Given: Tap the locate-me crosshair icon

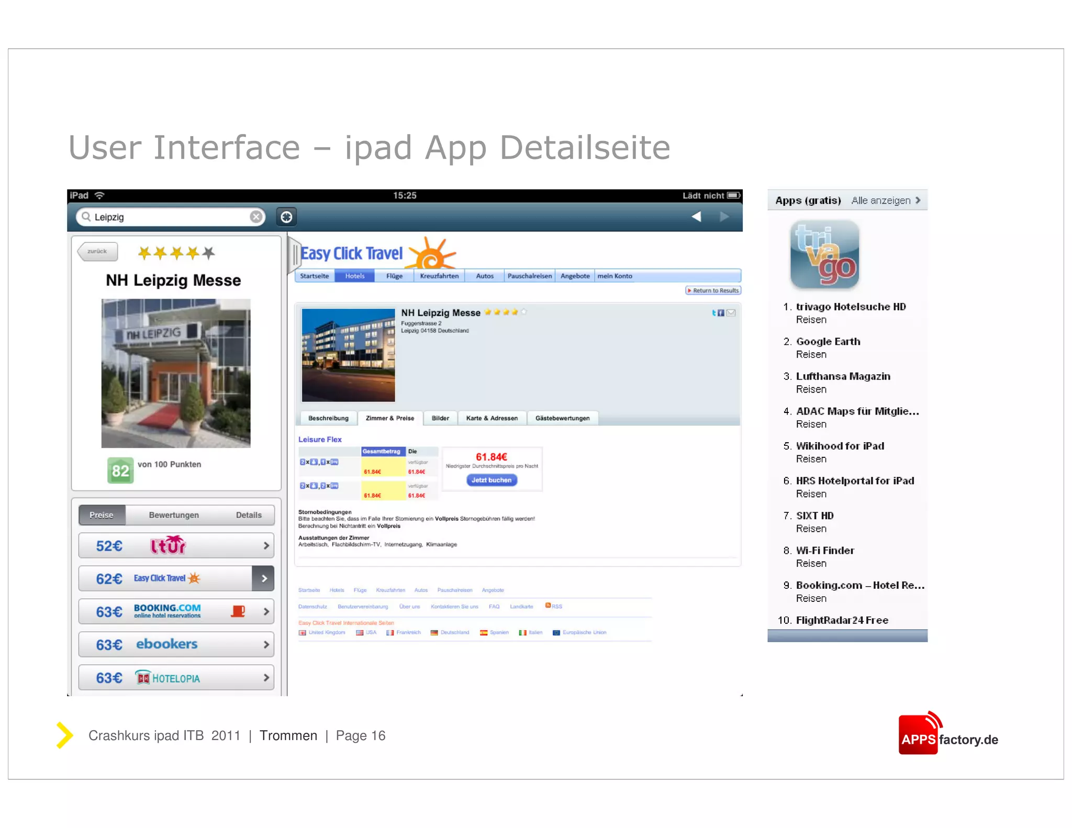Looking at the screenshot, I should pyautogui.click(x=286, y=217).
